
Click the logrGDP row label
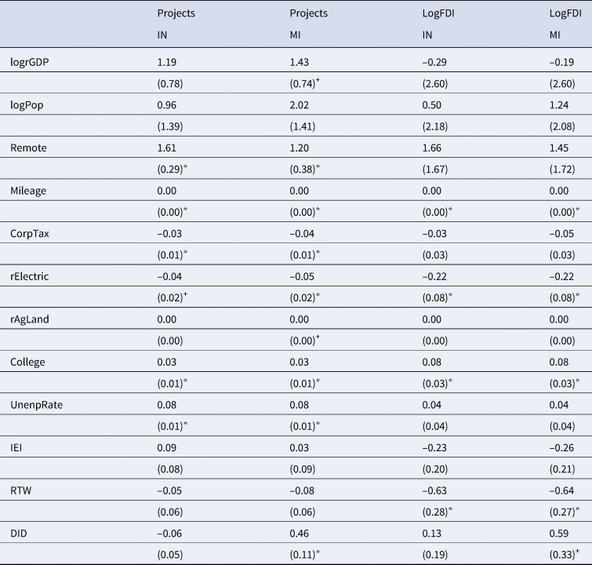(27, 60)
